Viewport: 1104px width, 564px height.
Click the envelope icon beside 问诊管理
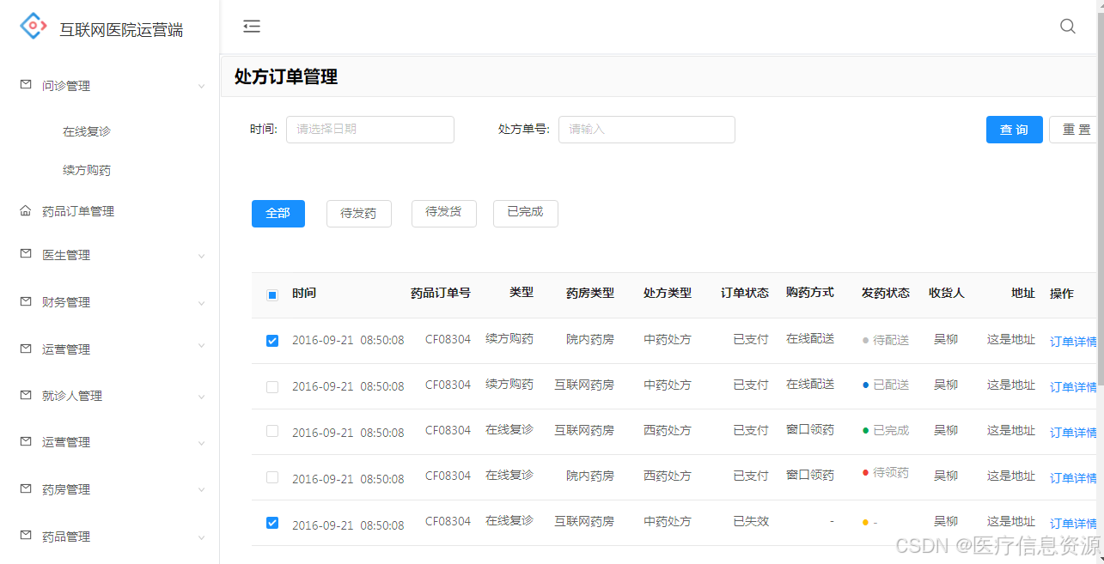(x=25, y=85)
